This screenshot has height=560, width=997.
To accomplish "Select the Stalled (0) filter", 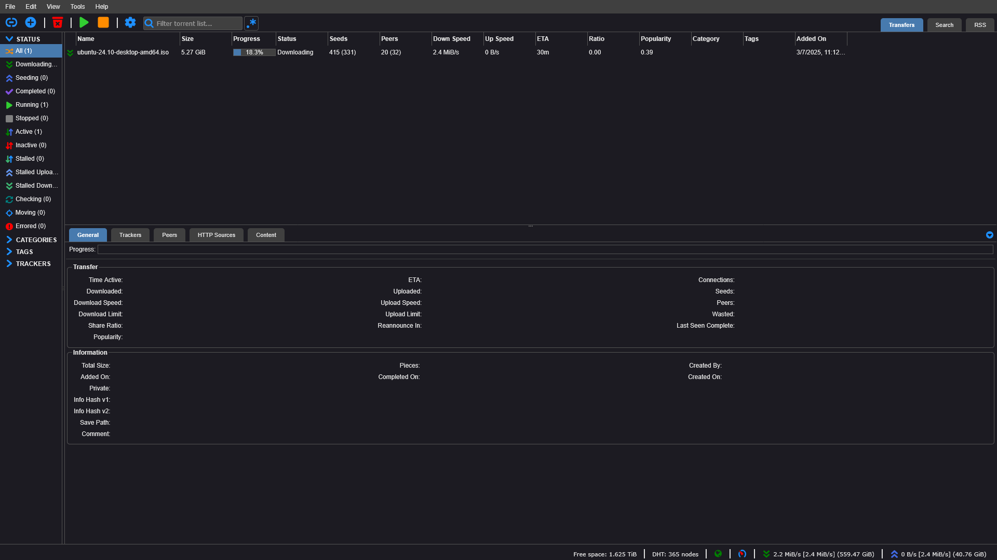I will click(x=31, y=159).
